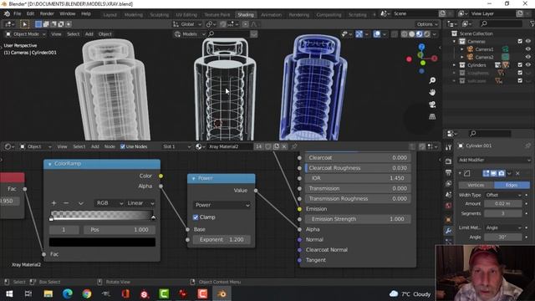The height and width of the screenshot is (301, 535).
Task: Hide Camera1 with eye icon
Action: 528,49
